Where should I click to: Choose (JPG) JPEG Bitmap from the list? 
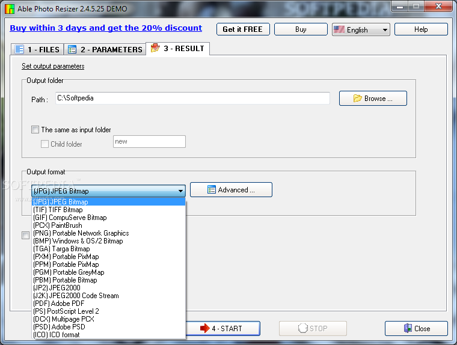click(108, 201)
